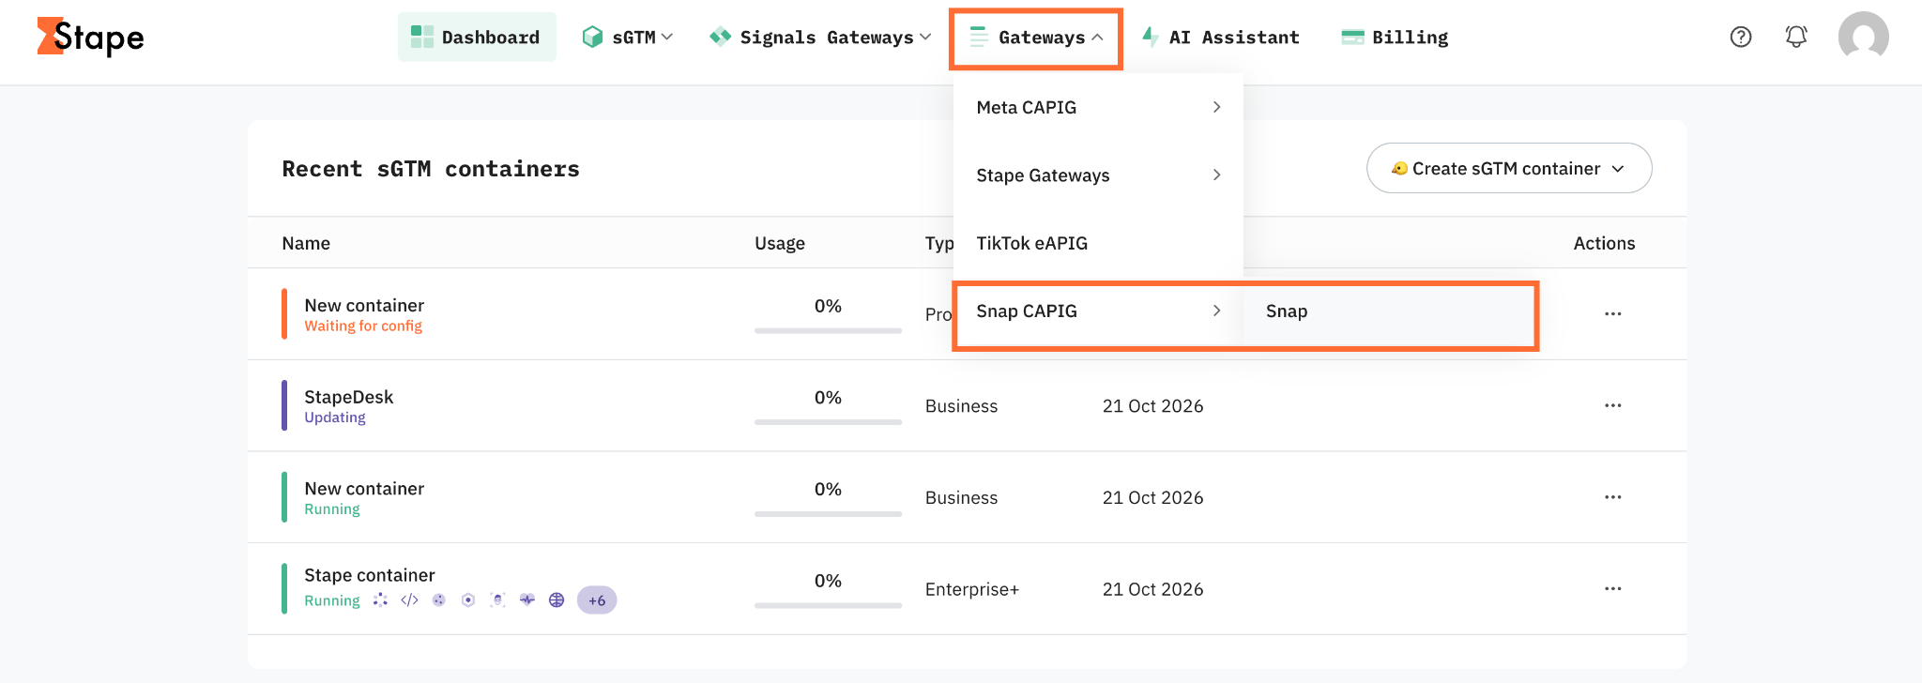Click the Waiting for config status
The height and width of the screenshot is (683, 1922).
[363, 326]
